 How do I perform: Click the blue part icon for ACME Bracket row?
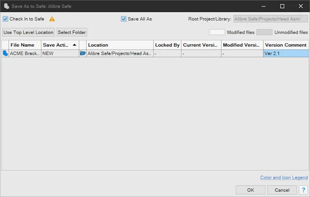point(5,54)
